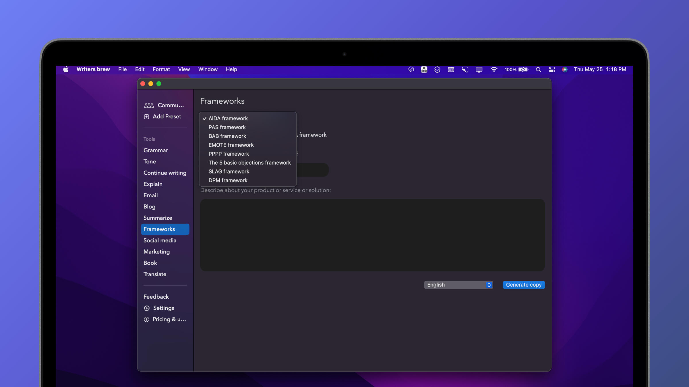Open Pricing & usage dollar icon

(x=146, y=319)
